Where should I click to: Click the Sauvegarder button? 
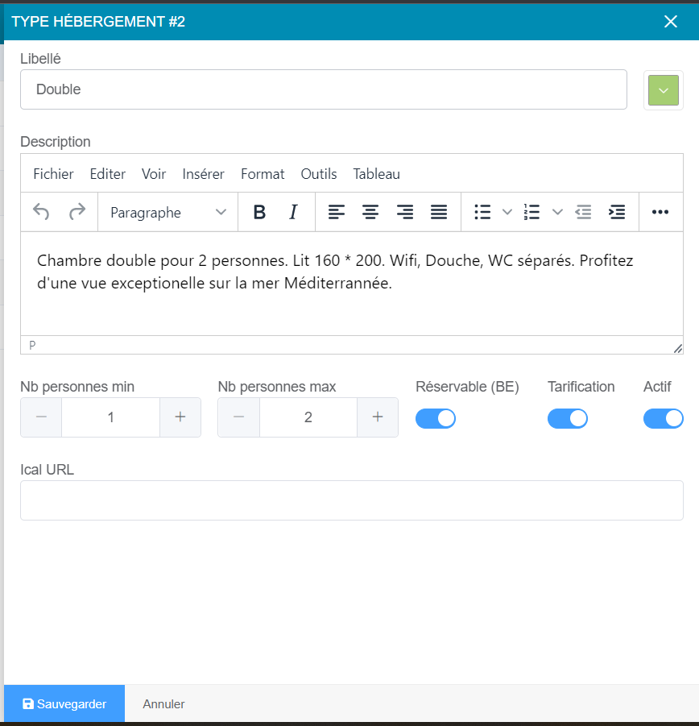pos(64,703)
